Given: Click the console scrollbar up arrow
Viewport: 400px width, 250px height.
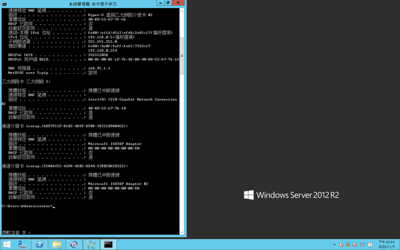Looking at the screenshot, I should tap(182, 11).
